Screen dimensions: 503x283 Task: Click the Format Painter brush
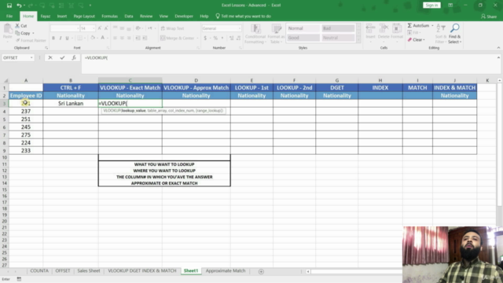[x=17, y=40]
